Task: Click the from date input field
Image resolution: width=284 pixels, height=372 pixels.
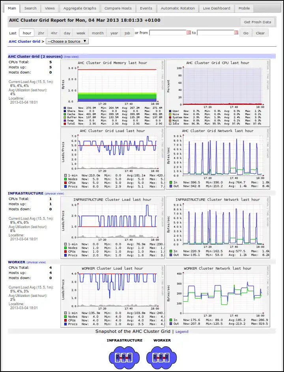Action: tap(168, 33)
